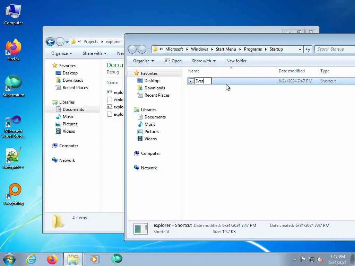Select the Microsoft Visual Studio desktop shortcut
The height and width of the screenshot is (266, 355).
[14, 127]
